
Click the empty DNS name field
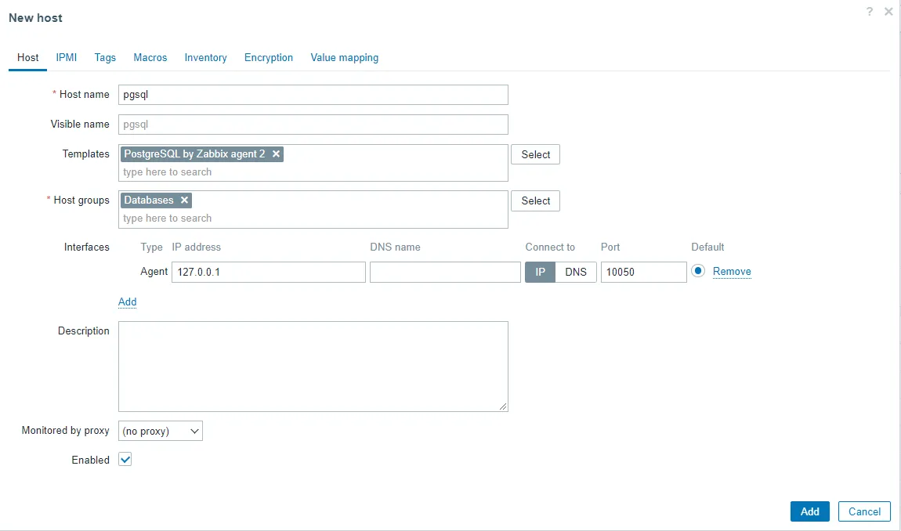pyautogui.click(x=445, y=272)
